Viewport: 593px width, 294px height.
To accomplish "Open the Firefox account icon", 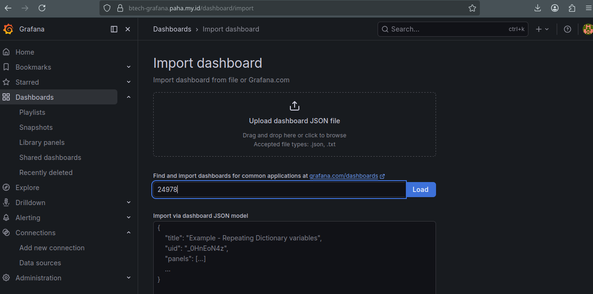I will coord(555,8).
